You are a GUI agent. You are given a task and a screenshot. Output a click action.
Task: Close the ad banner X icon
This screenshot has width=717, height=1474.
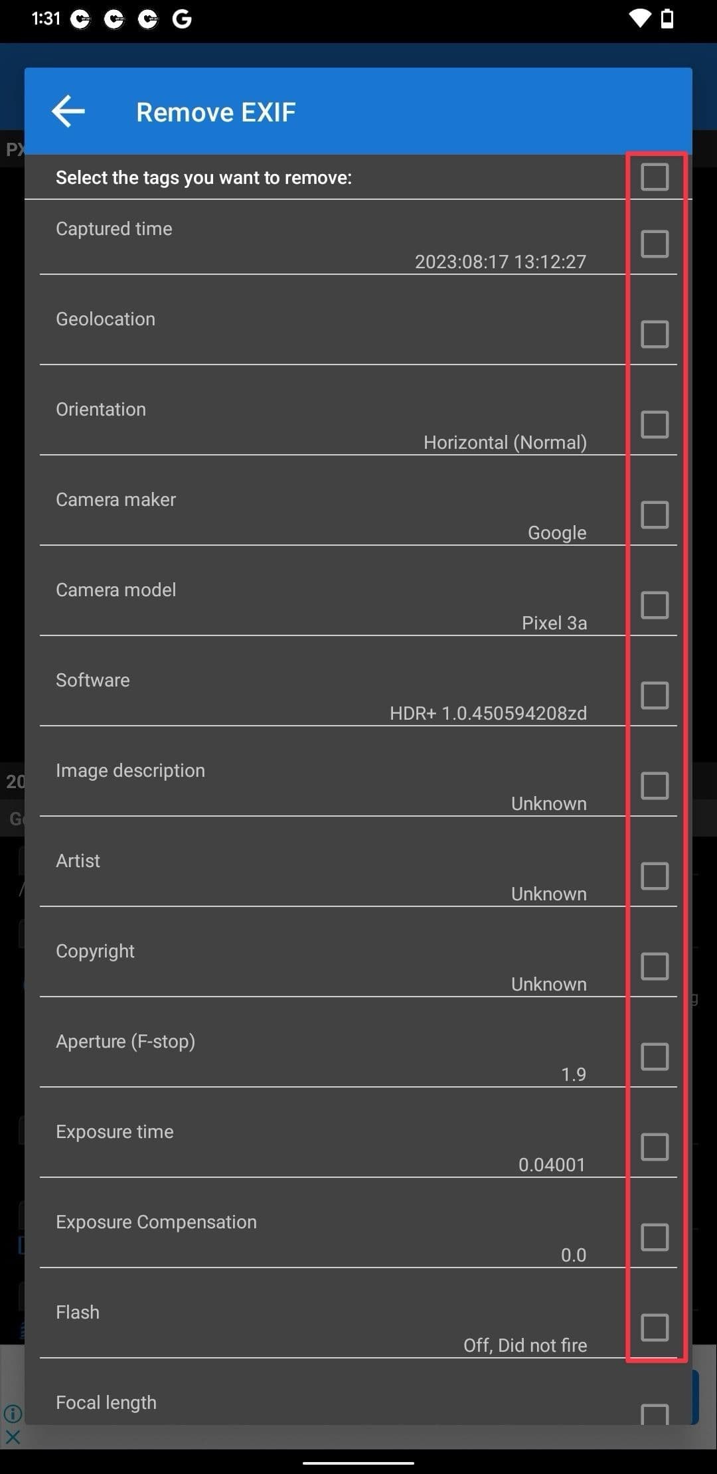[13, 1437]
